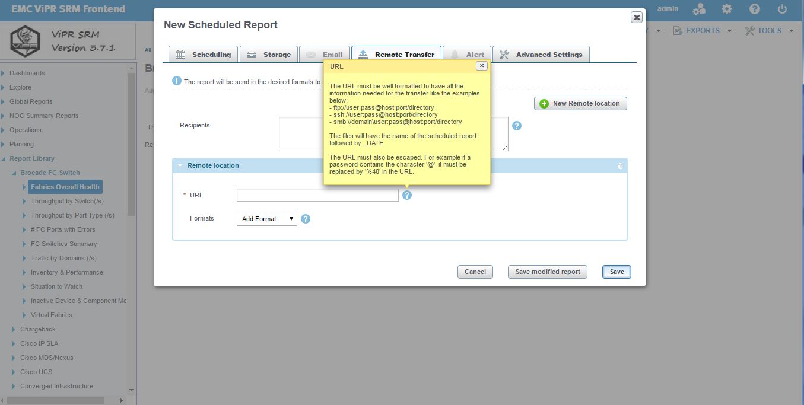The image size is (804, 405).
Task: Open Inactive Device & Component item
Action: (79, 301)
